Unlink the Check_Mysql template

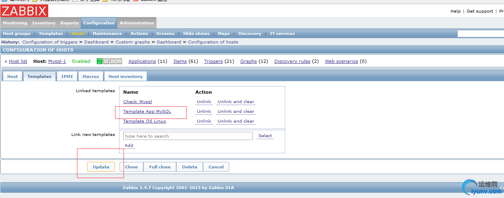coord(204,102)
